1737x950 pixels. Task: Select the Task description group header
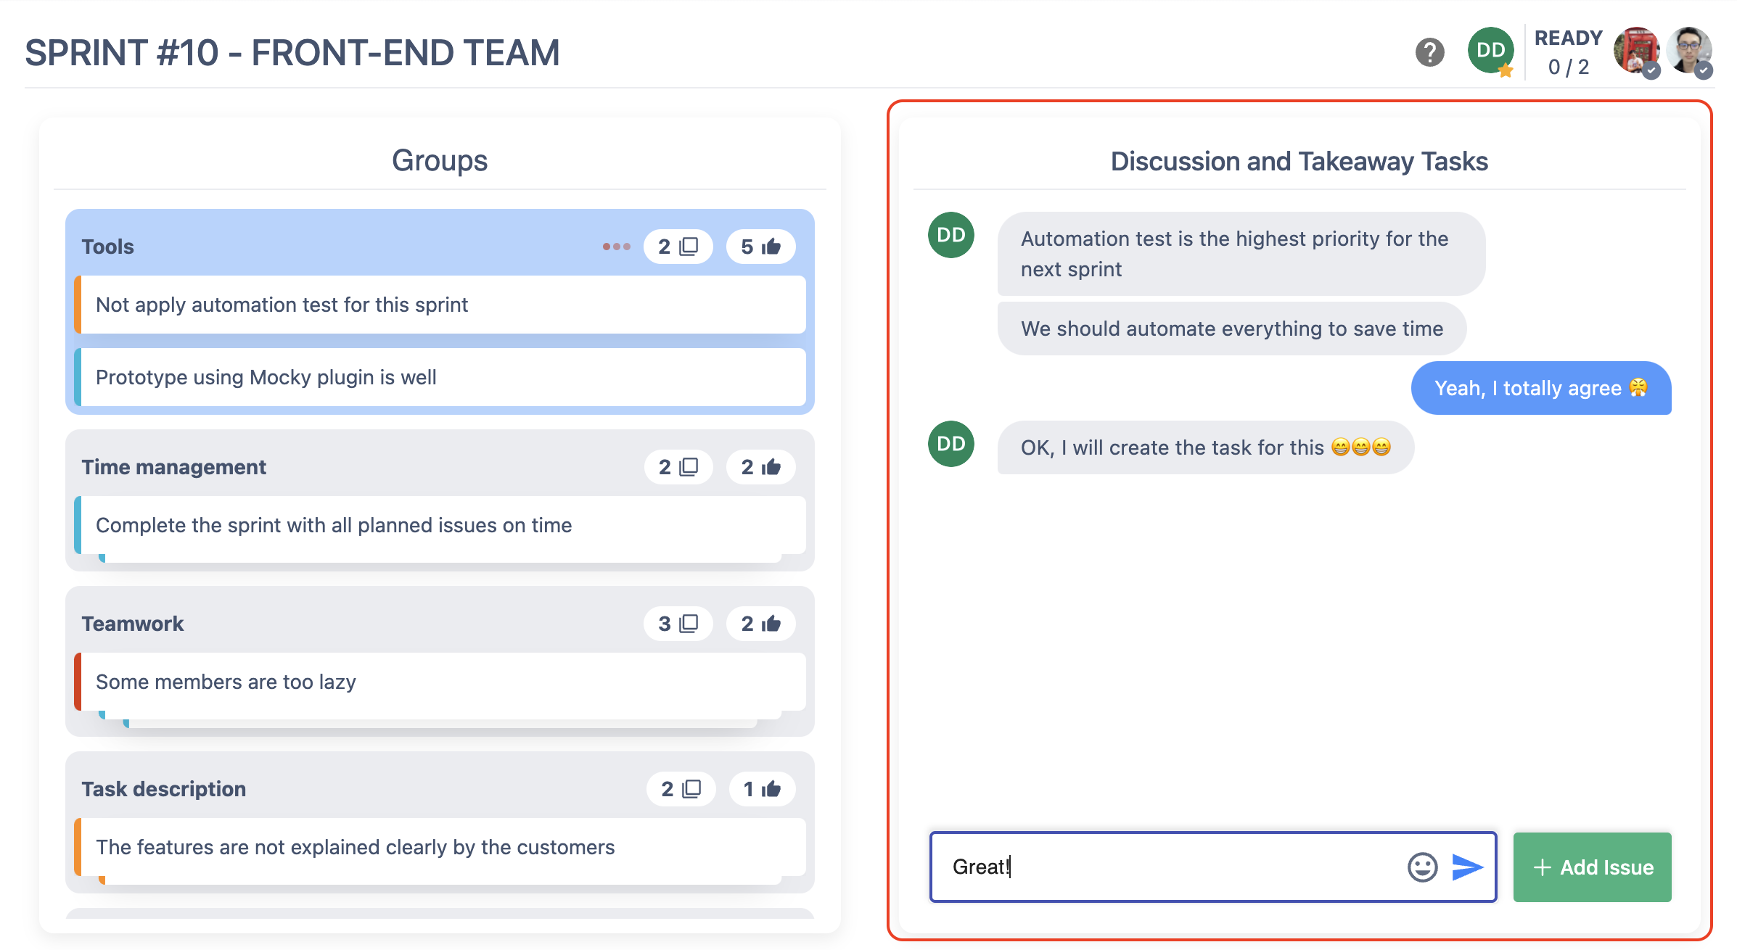point(164,789)
